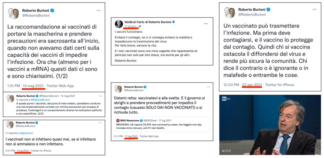The height and width of the screenshot is (158, 324).
Task: Open the quoted BNO Newsroom tweet
Action: 162,124
